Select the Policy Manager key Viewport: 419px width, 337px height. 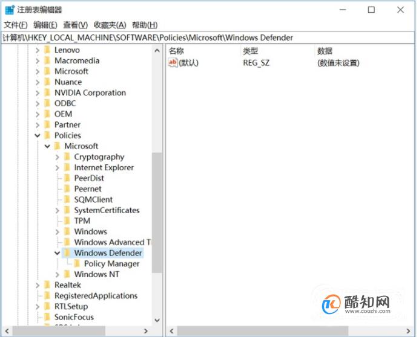(111, 264)
